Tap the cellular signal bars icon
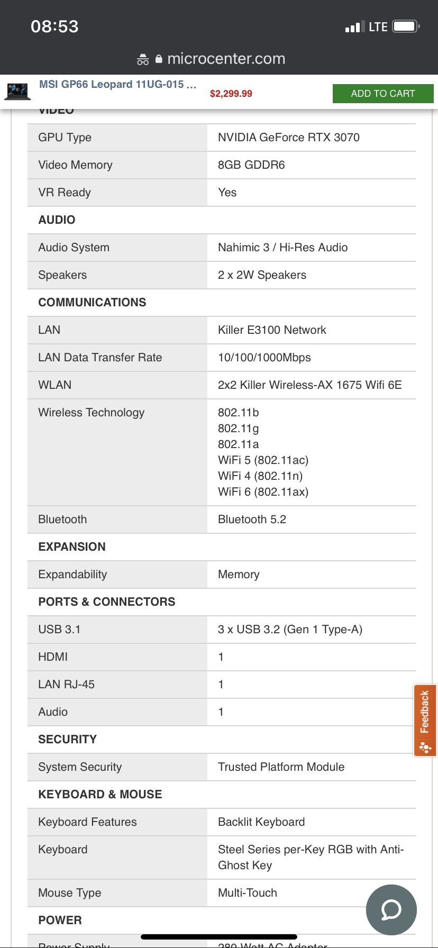The width and height of the screenshot is (438, 948). [352, 26]
